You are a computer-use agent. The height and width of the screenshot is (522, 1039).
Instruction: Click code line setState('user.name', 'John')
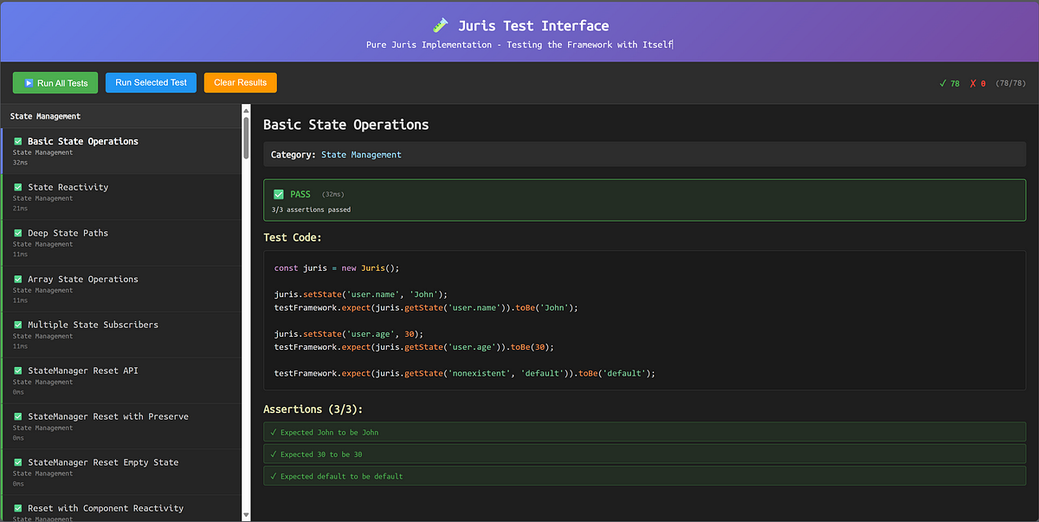pos(363,294)
